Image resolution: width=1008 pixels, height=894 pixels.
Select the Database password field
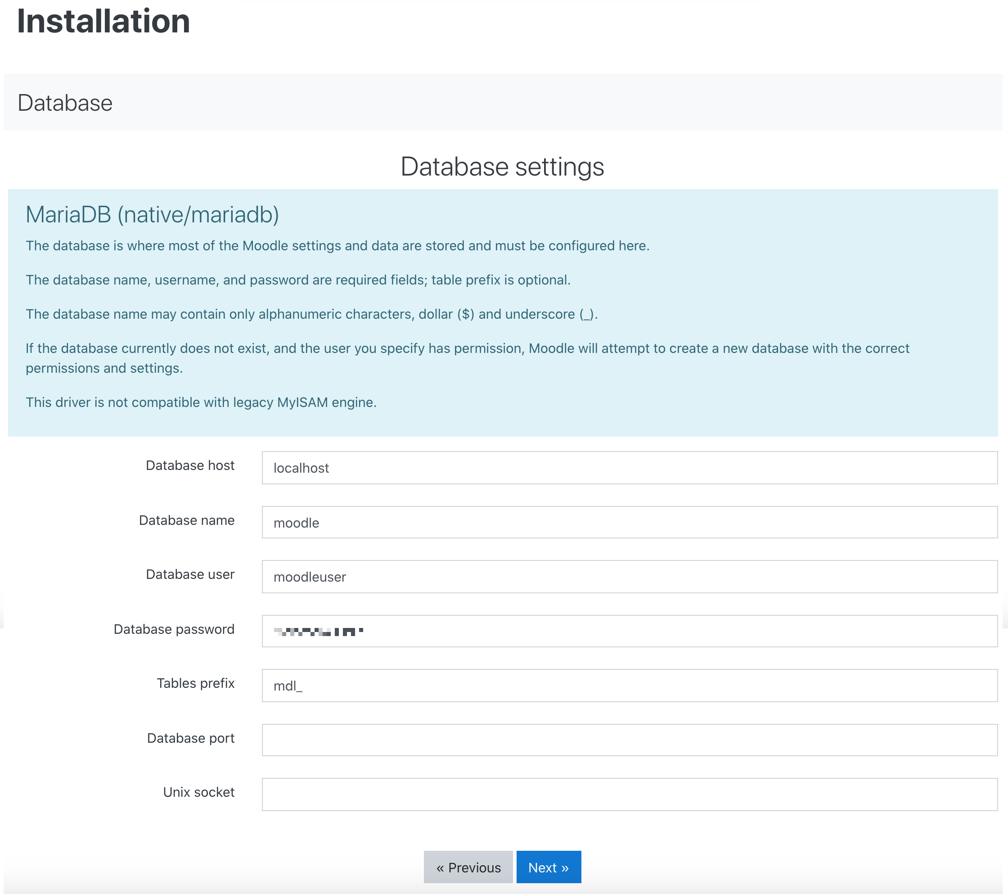click(629, 631)
